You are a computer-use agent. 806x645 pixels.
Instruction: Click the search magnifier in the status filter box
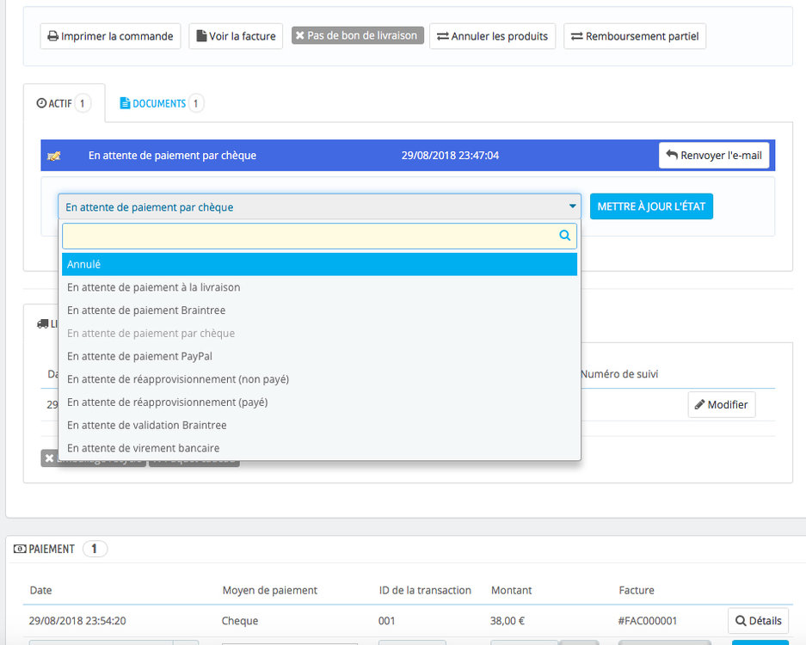click(564, 236)
